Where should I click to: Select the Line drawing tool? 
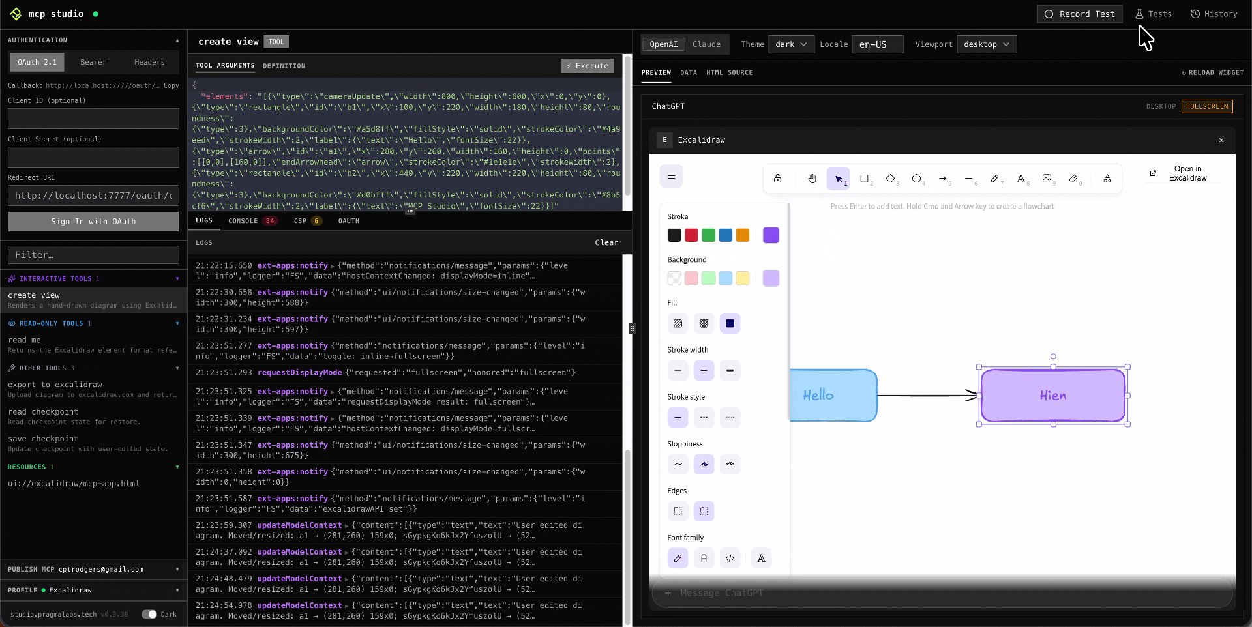[x=968, y=179]
